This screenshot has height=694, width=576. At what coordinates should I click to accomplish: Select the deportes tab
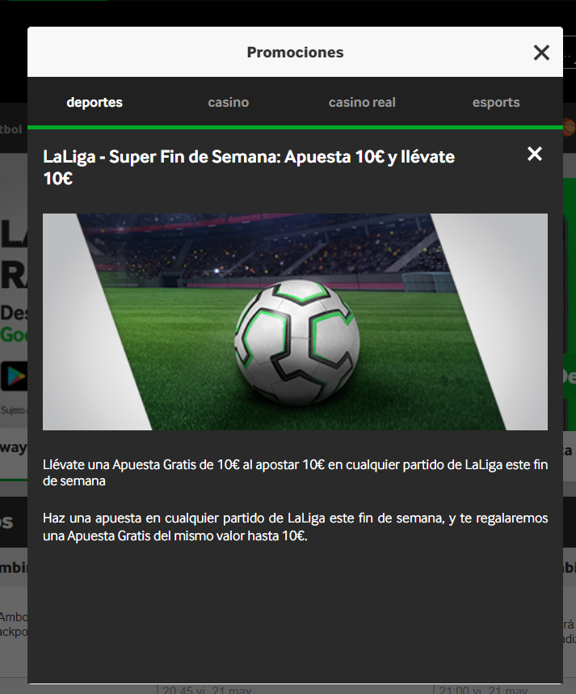(x=95, y=102)
